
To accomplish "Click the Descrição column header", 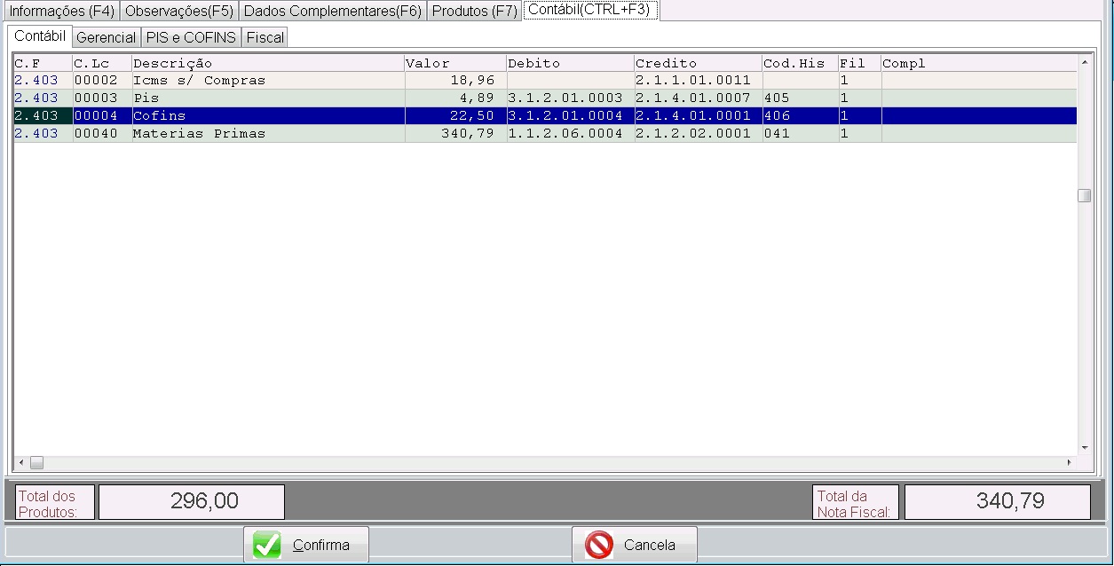I will click(x=267, y=63).
